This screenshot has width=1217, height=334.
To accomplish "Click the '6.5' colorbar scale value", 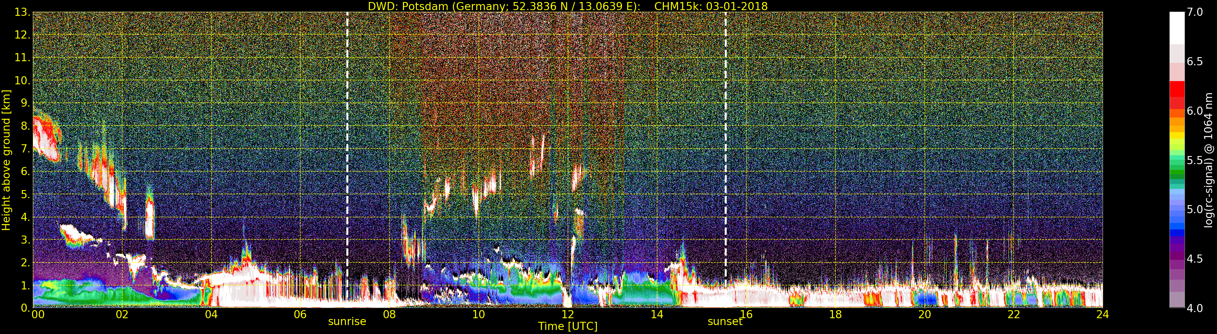I will (1195, 62).
